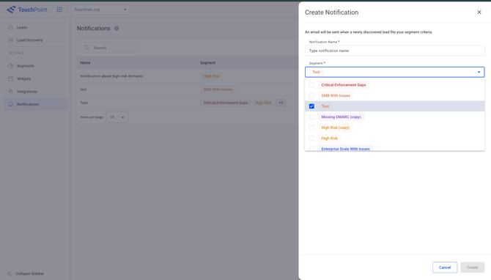Screen dimensions: 491x280
Task: Click the Leads person icon in sidebar
Action: click(x=11, y=27)
